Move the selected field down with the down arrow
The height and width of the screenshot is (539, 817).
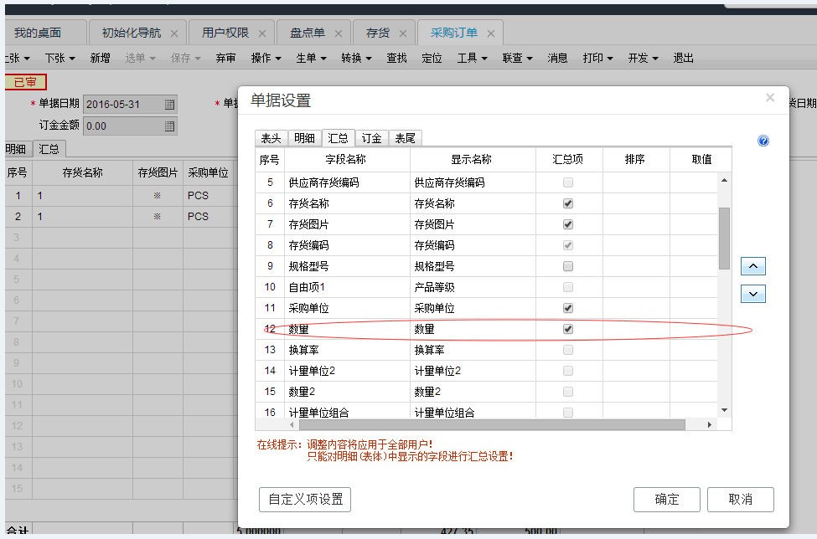click(x=753, y=294)
